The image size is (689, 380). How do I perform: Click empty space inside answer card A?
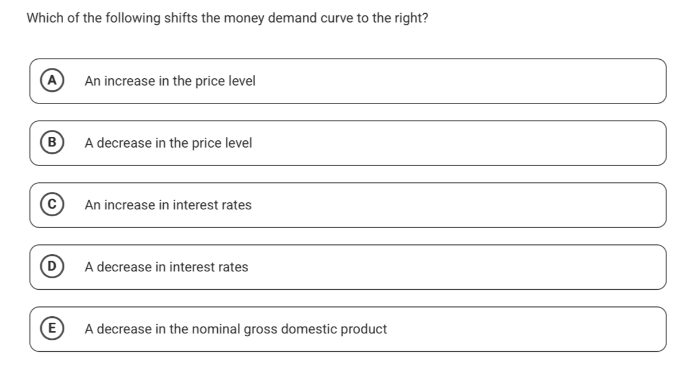460,81
